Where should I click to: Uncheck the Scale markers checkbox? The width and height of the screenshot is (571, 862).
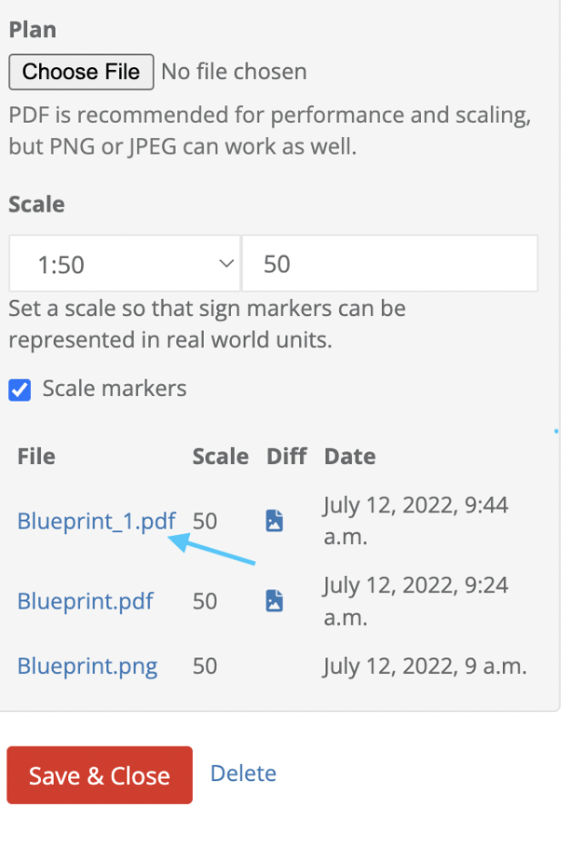[20, 390]
